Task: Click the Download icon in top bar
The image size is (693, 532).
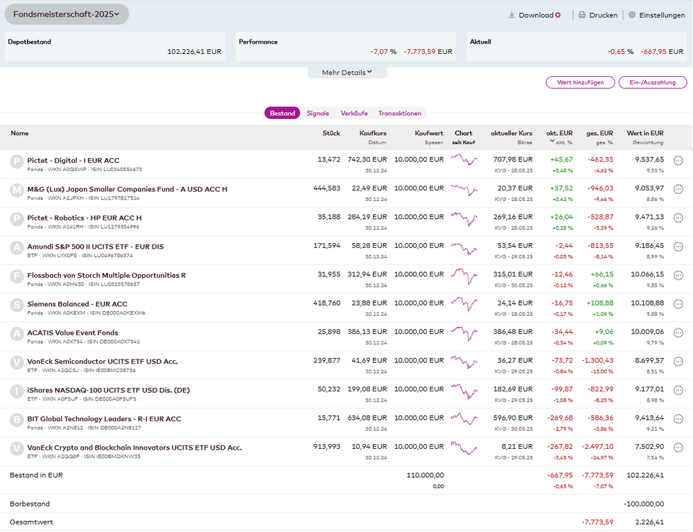Action: click(512, 15)
